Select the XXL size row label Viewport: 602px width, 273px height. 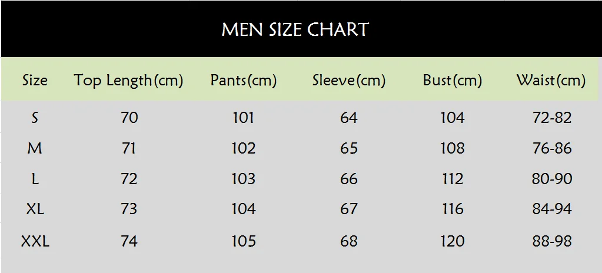coord(35,241)
